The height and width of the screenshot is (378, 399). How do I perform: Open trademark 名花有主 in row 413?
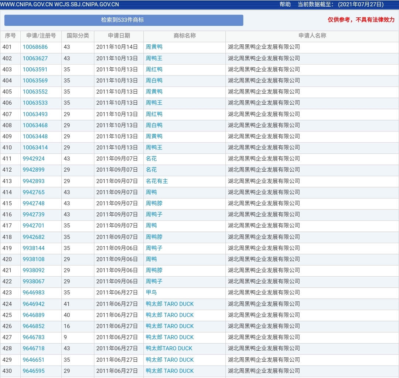click(x=157, y=181)
